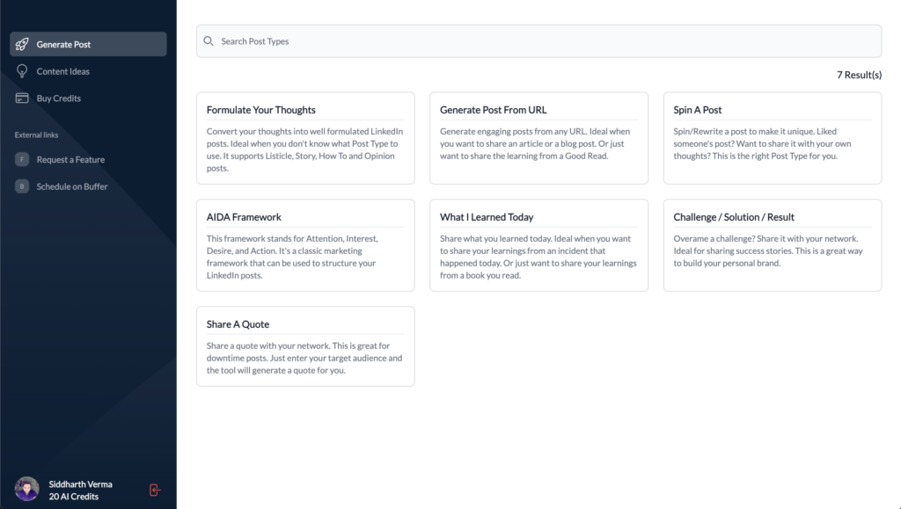This screenshot has width=901, height=509.
Task: Go to Content Ideas in sidebar
Action: click(62, 71)
